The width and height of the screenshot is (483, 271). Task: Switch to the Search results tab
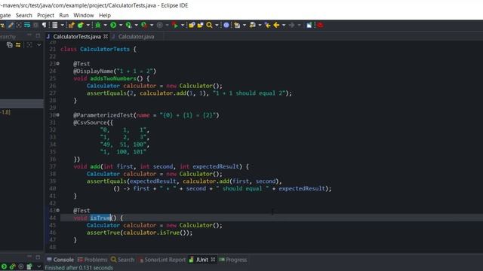tap(122, 260)
